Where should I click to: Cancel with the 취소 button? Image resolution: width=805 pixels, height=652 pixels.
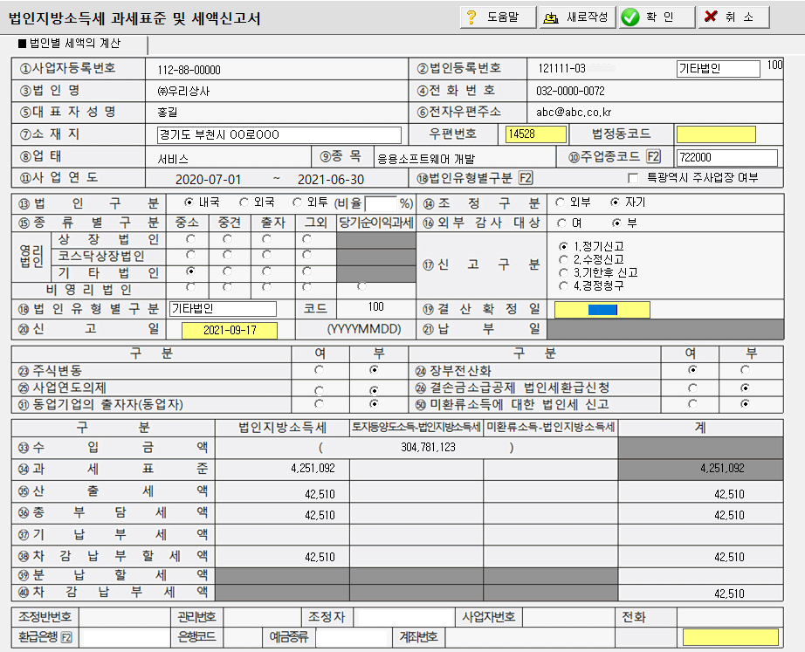[734, 17]
